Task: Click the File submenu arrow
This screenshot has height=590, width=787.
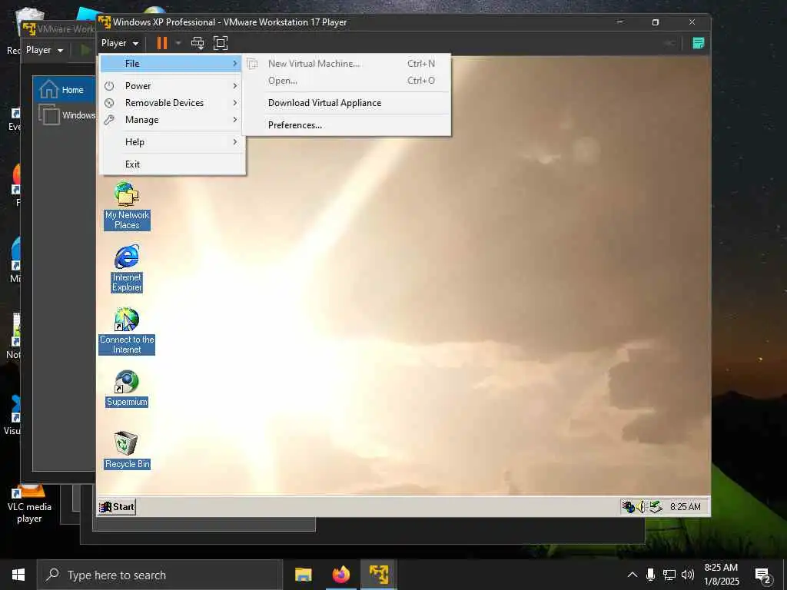Action: coord(234,64)
